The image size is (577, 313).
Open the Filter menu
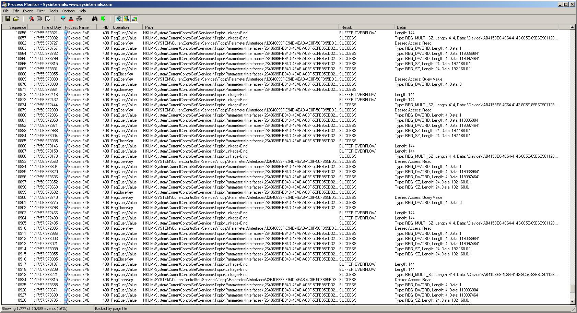pyautogui.click(x=41, y=11)
